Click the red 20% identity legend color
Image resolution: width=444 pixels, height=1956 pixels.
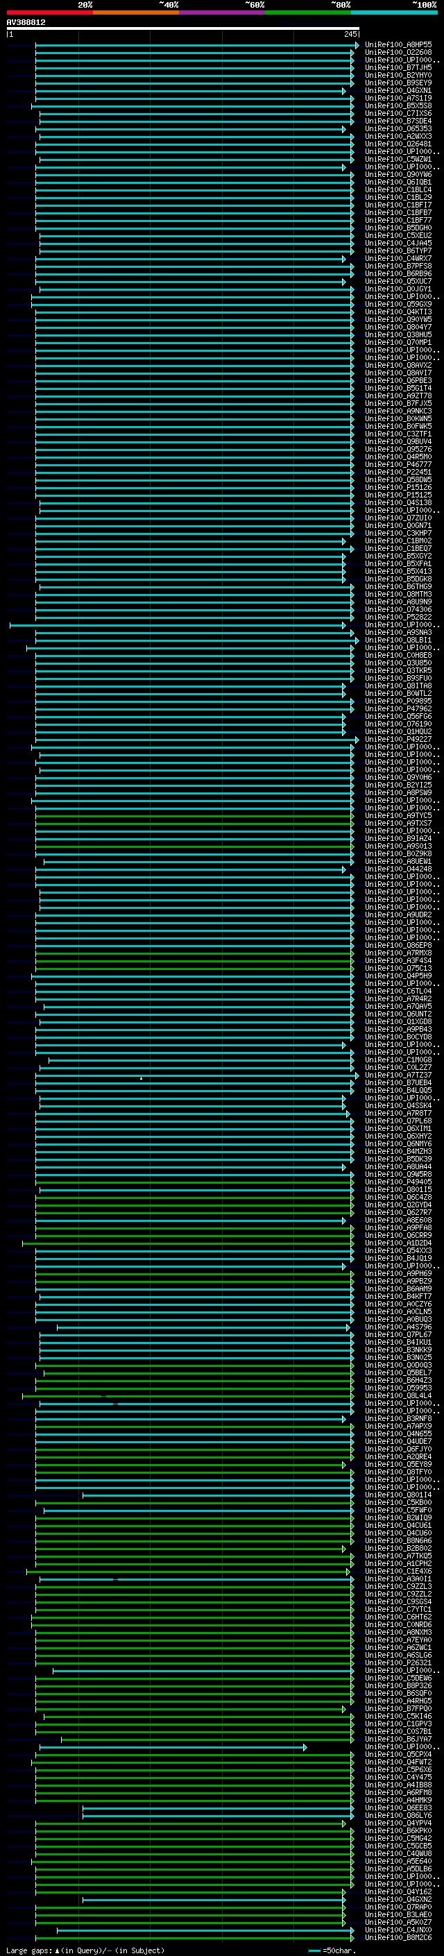click(x=49, y=12)
